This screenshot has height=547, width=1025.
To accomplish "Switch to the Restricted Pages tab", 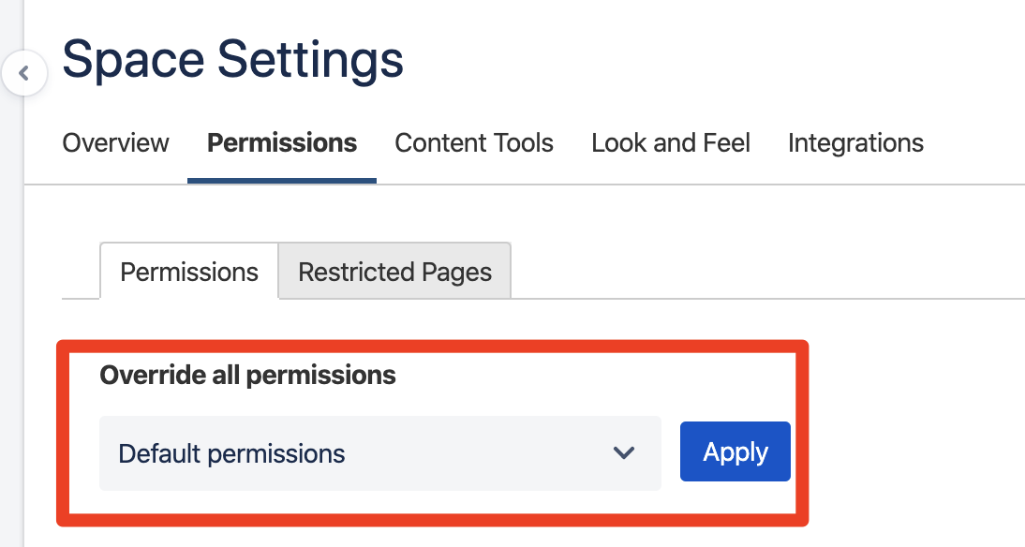I will pos(394,271).
